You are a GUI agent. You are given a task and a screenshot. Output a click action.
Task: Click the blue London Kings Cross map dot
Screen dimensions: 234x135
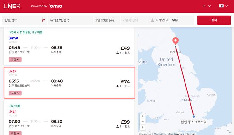tap(194, 117)
